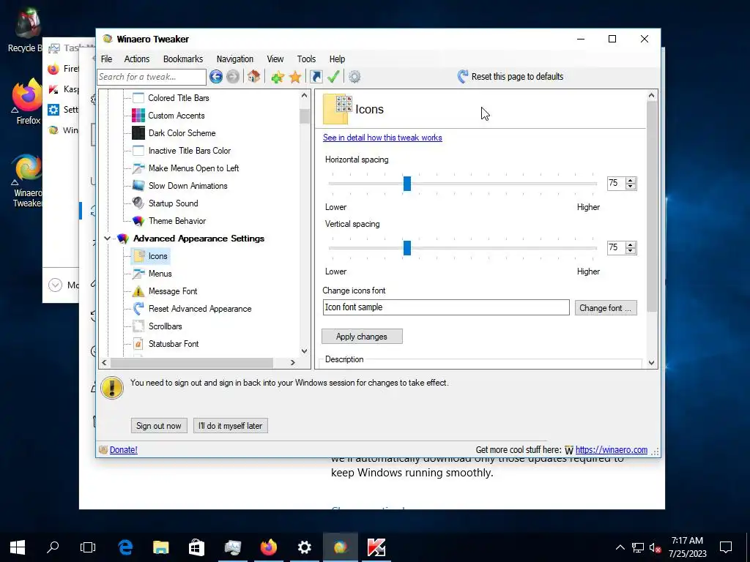Open the View menu
The width and height of the screenshot is (750, 562).
click(x=275, y=59)
